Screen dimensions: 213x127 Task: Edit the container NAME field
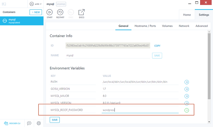click(108, 56)
